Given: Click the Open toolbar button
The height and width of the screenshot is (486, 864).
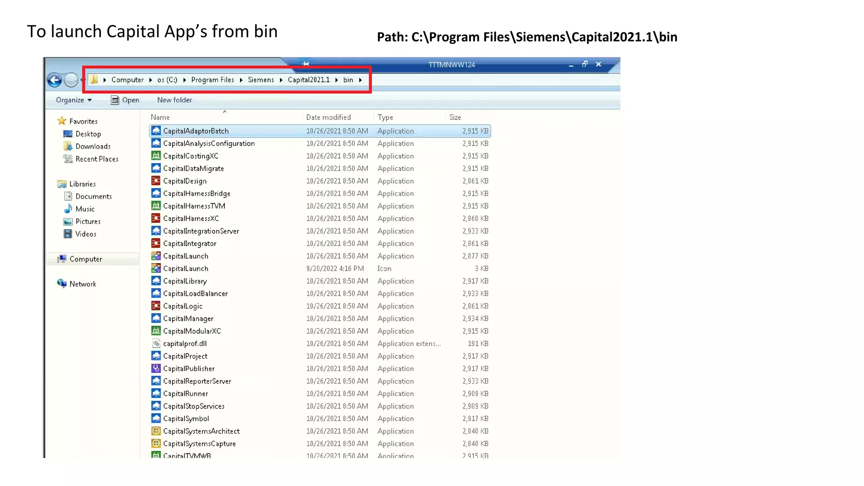Looking at the screenshot, I should pyautogui.click(x=125, y=100).
